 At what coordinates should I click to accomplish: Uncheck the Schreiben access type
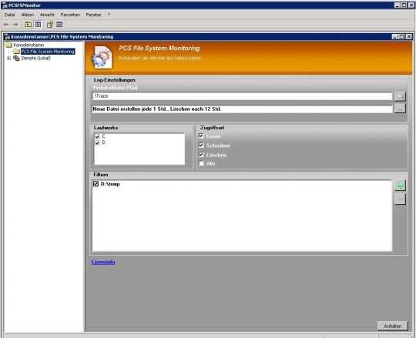point(201,146)
